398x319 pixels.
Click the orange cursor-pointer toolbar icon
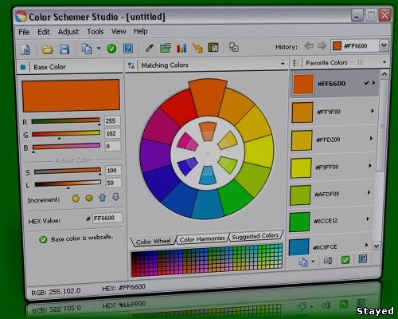pyautogui.click(x=197, y=48)
